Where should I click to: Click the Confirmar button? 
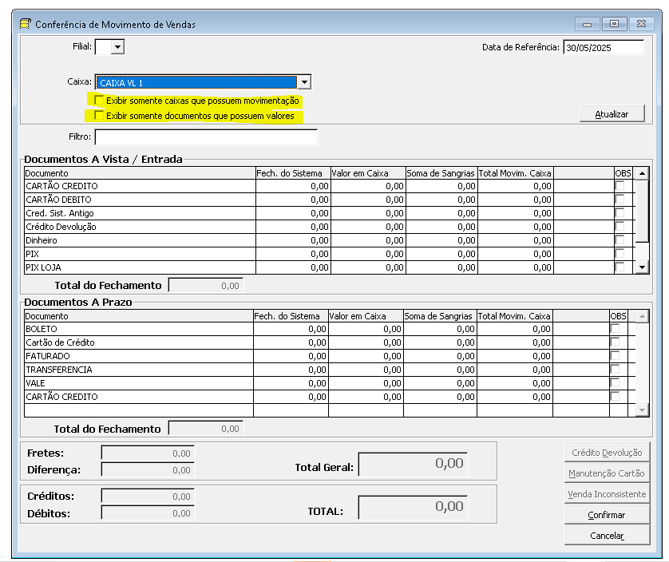(607, 515)
